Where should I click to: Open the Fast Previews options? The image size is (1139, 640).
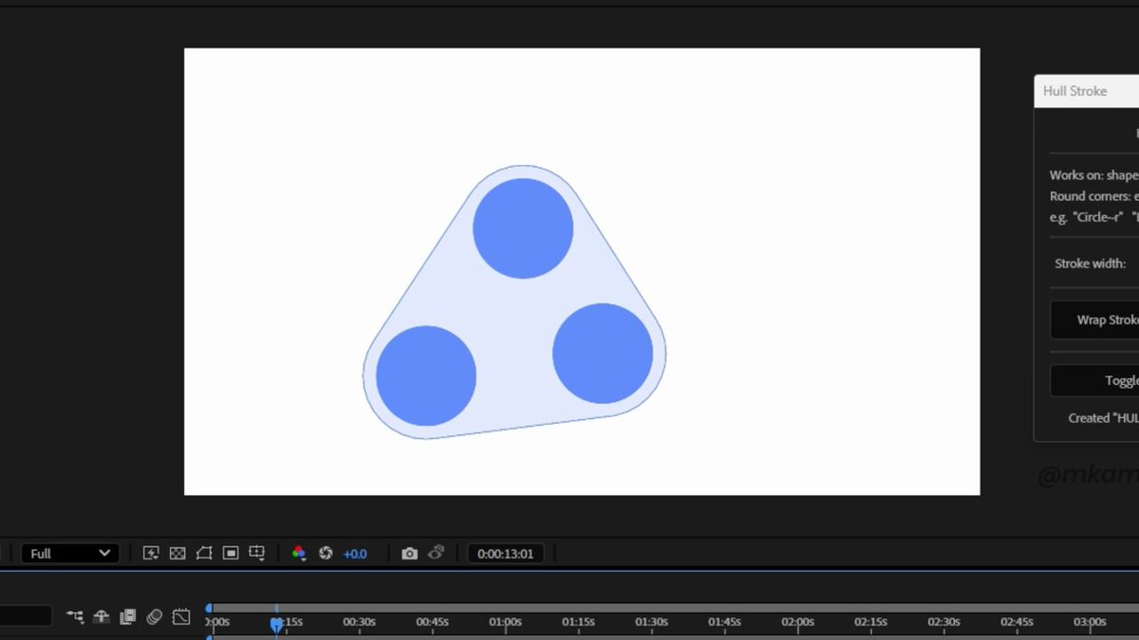[151, 553]
